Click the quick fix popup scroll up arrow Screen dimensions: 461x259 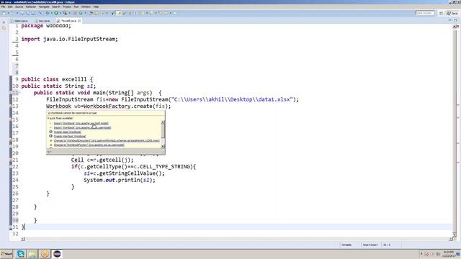163,122
